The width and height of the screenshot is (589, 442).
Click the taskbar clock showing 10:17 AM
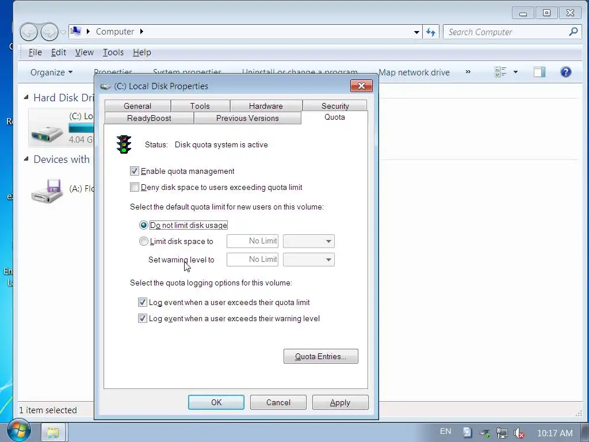[555, 433]
